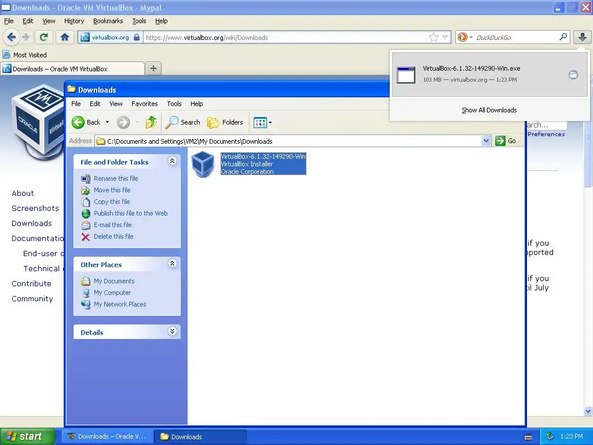Click the virtualbox.org site identity box
Screen dimensions: 593x445
(110, 37)
